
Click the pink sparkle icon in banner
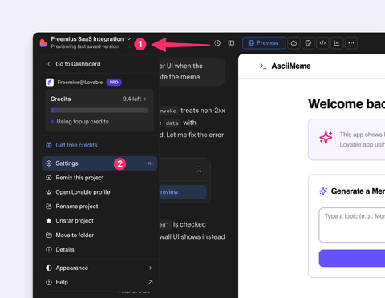coord(326,138)
